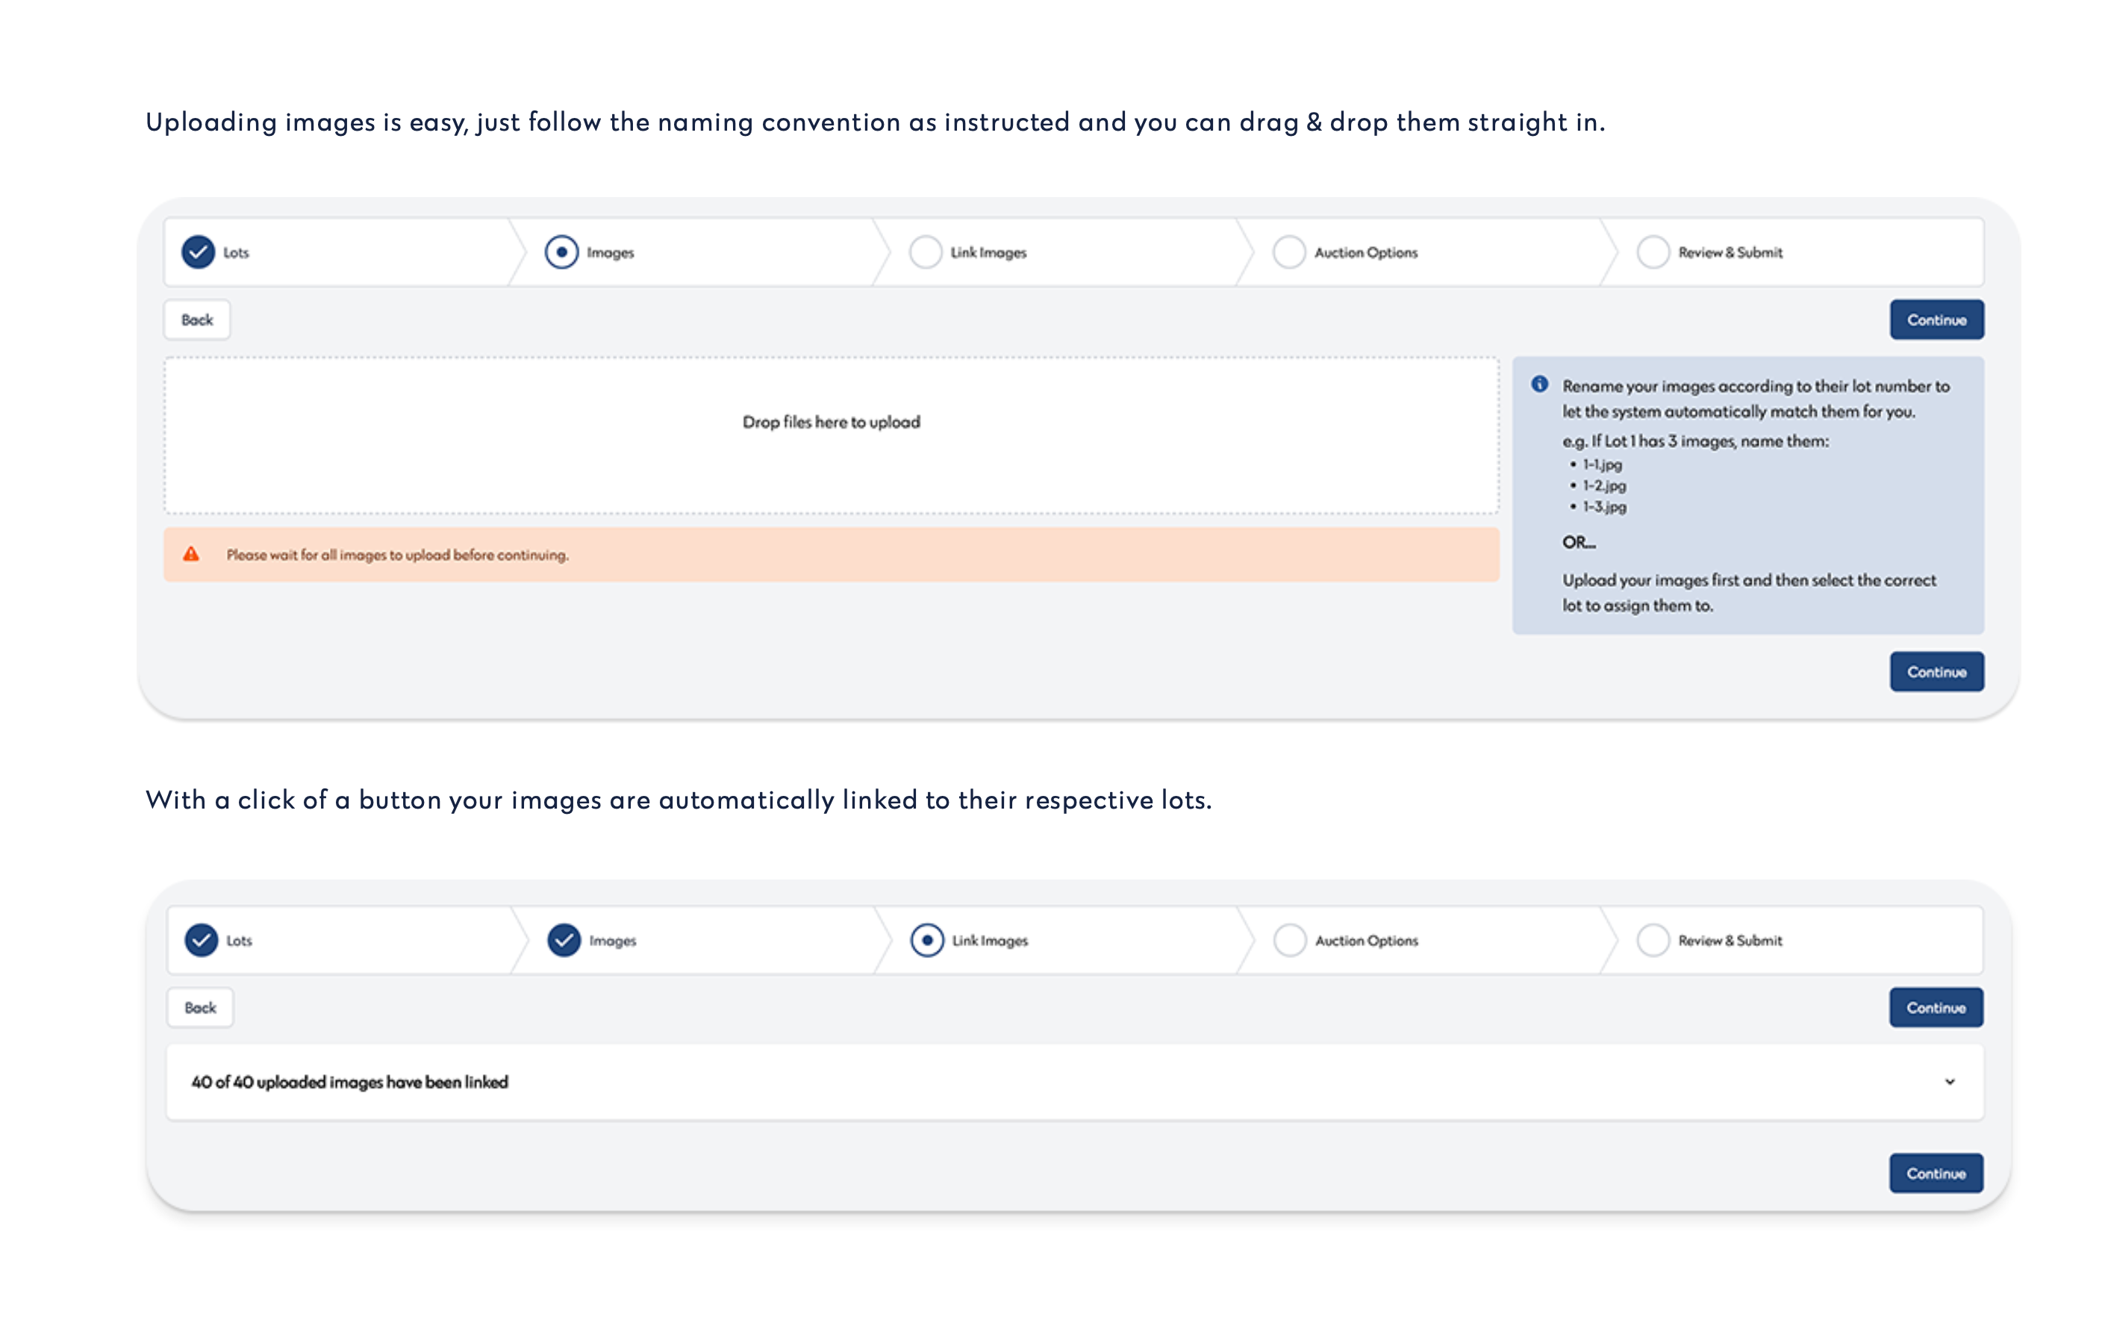Select the Auction Options step circle in the upper stepper
Screen dimensions: 2105x1329
coord(1288,252)
